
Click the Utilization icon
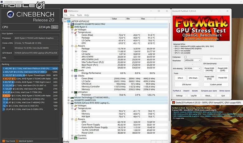point(76,92)
